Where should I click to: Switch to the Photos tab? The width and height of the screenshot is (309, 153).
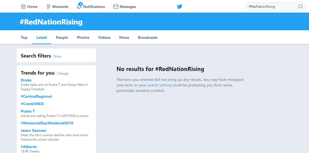83,37
